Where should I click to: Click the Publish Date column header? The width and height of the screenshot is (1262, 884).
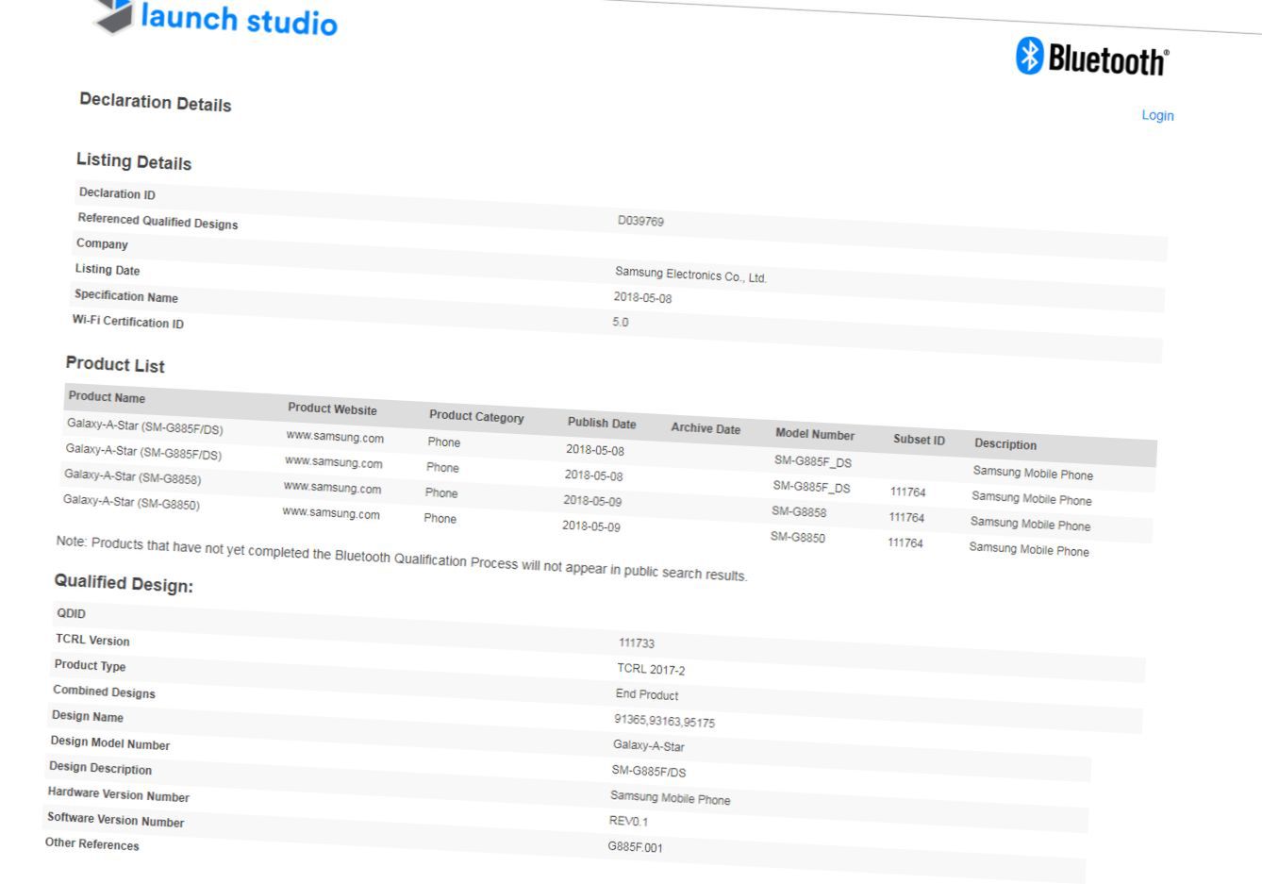point(602,423)
